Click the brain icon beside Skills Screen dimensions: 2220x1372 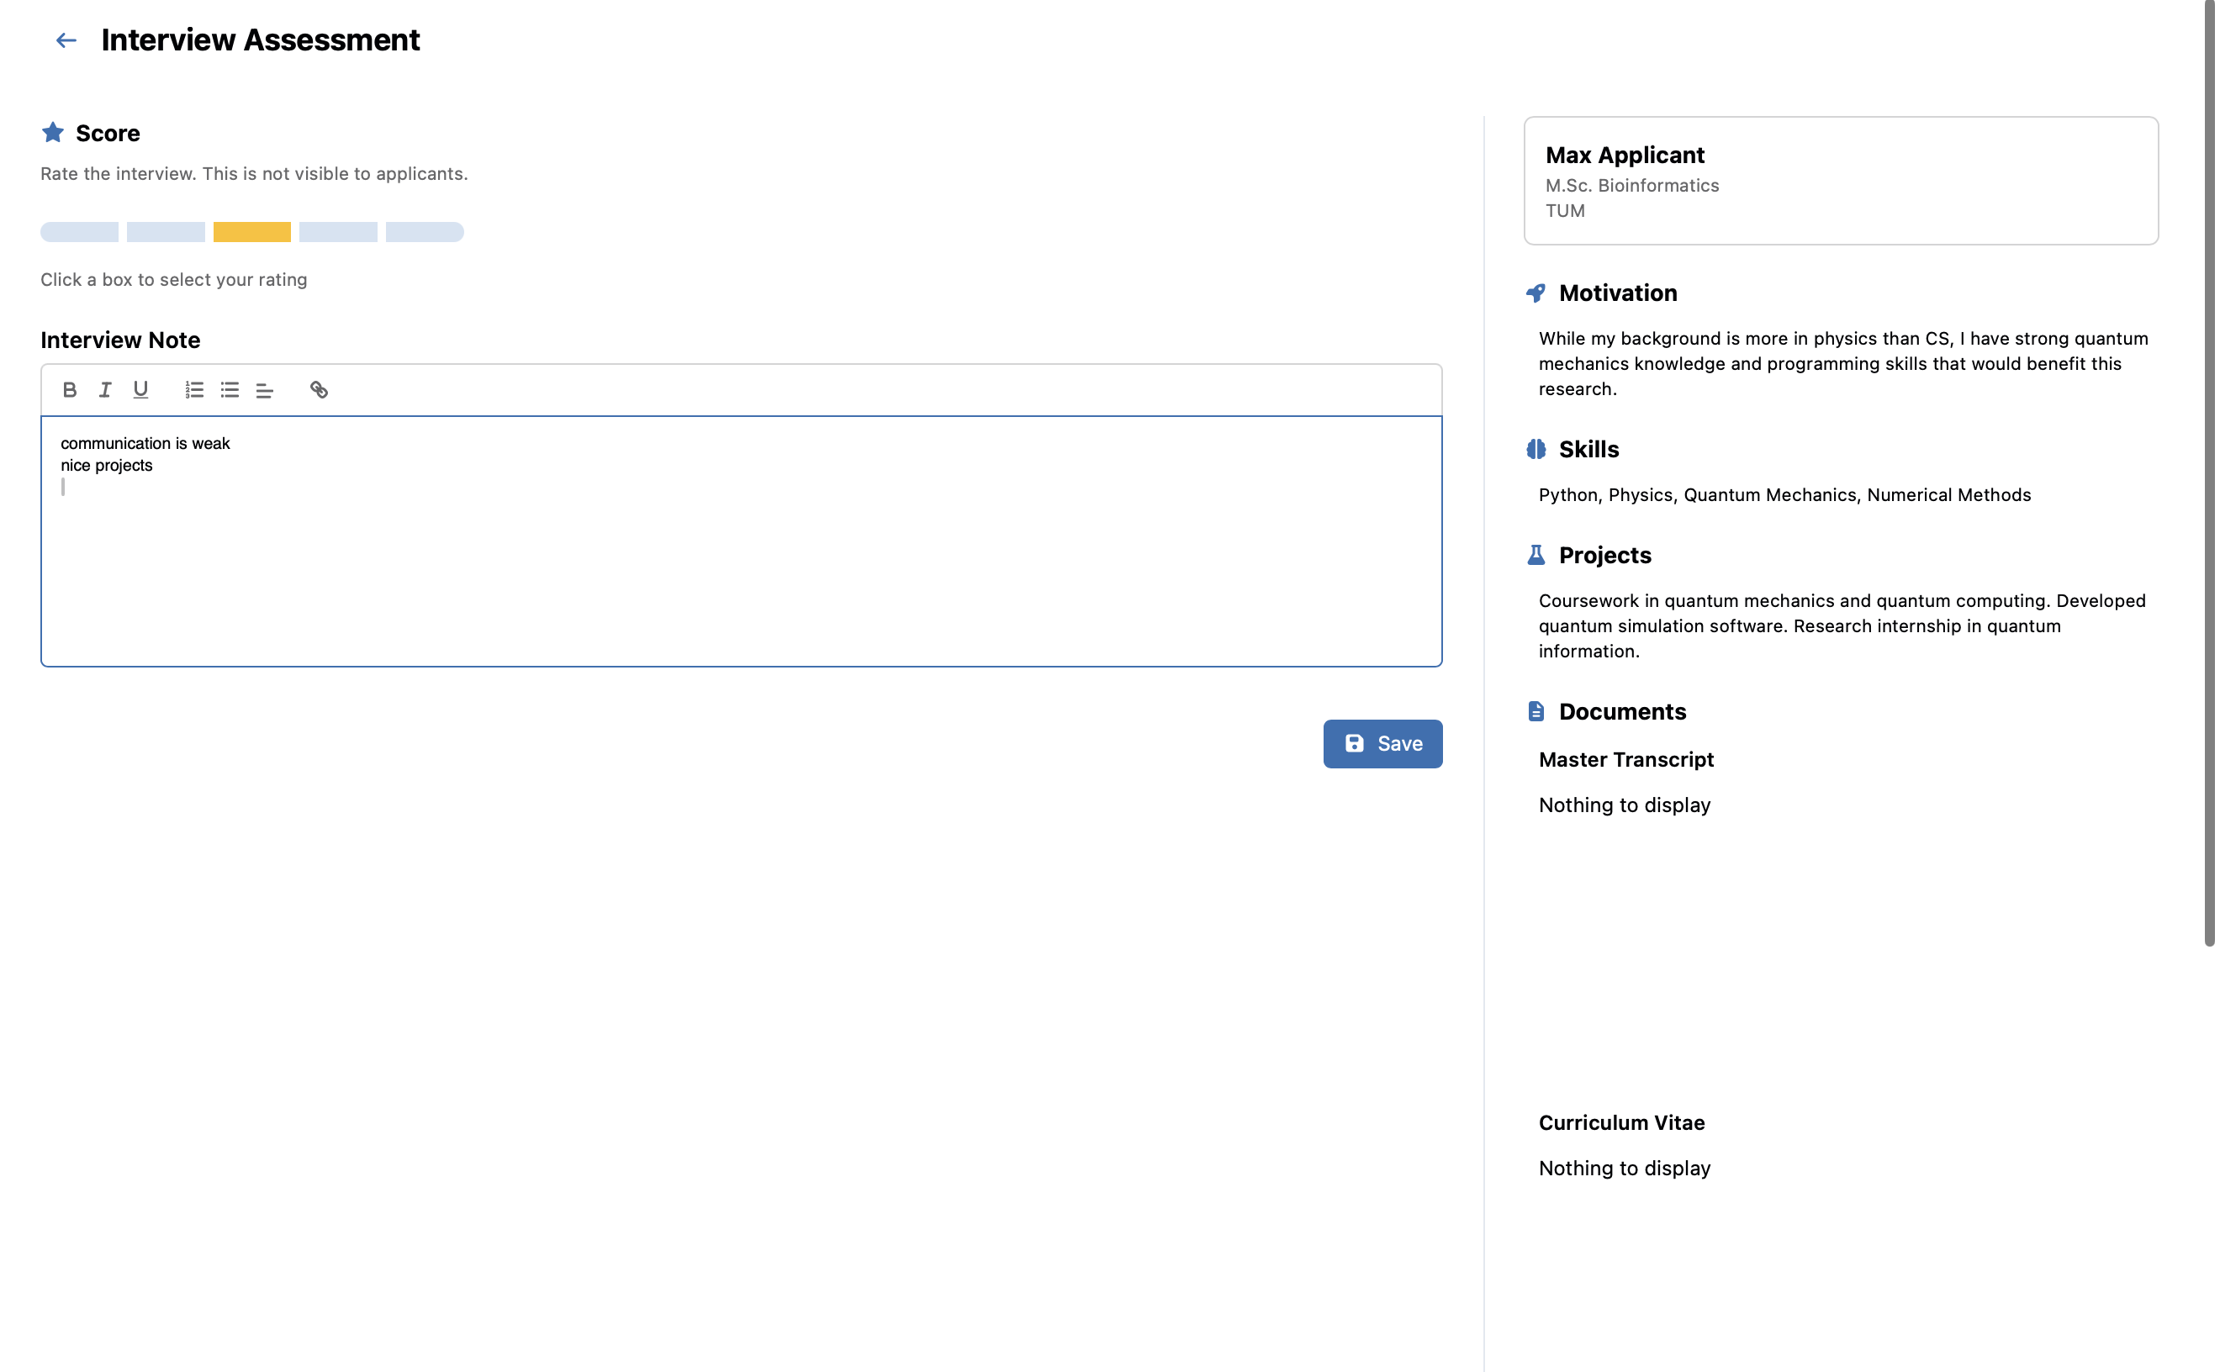point(1535,448)
